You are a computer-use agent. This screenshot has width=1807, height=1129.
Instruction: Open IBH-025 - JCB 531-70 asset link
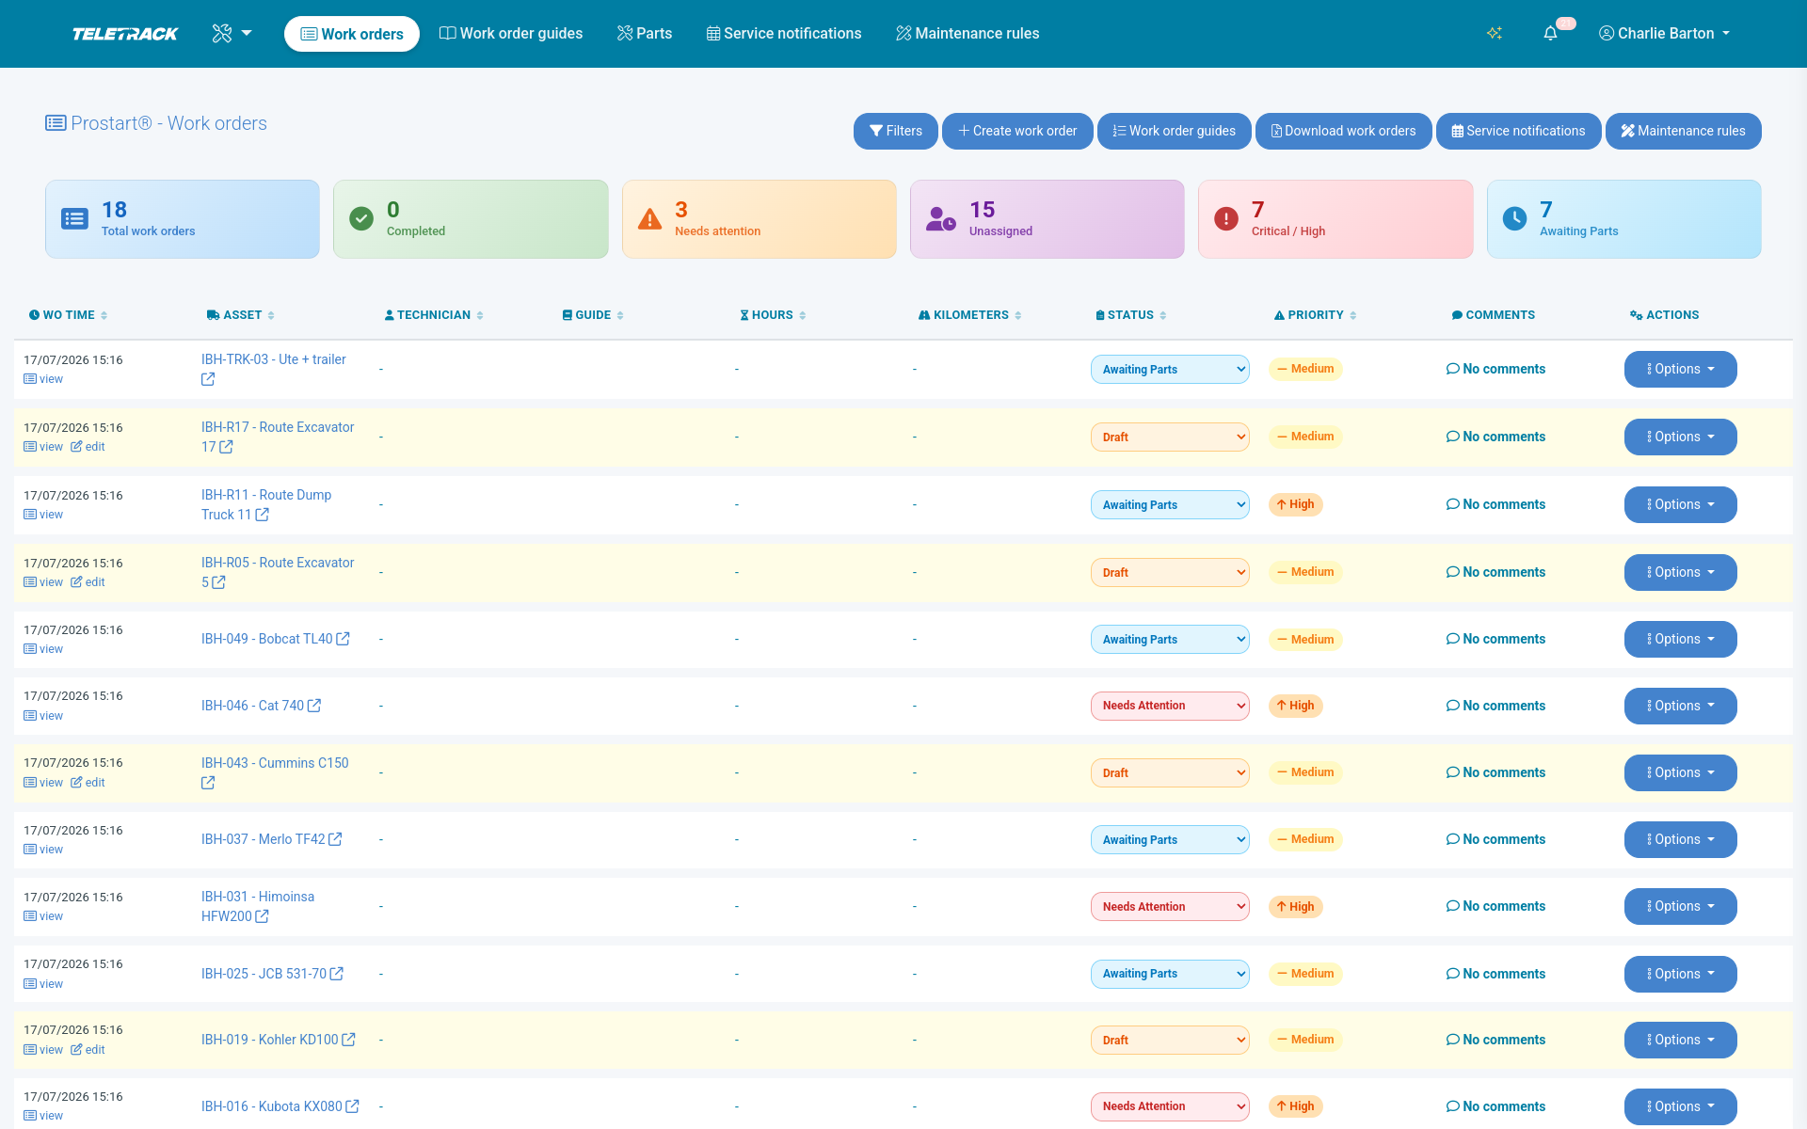[264, 974]
